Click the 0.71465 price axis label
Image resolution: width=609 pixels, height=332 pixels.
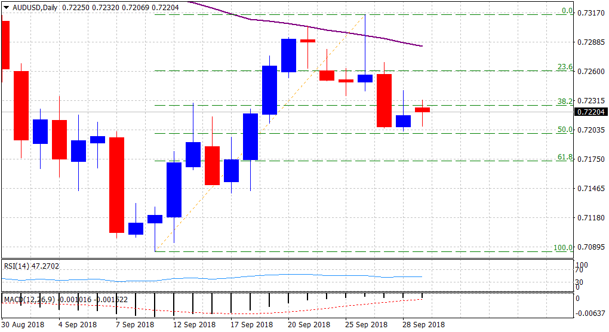tap(591, 188)
